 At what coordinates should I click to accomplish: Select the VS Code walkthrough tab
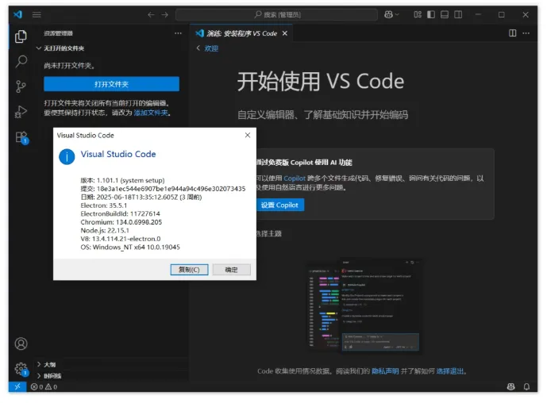[x=241, y=33]
